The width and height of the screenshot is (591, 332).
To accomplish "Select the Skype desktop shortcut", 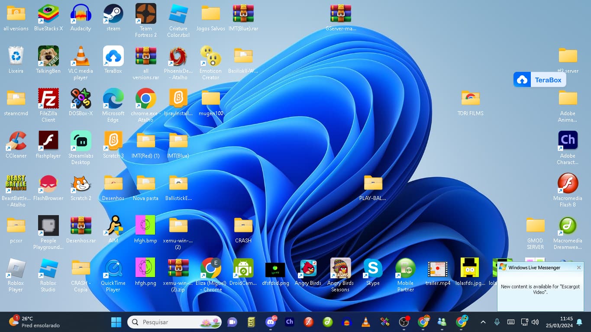I will point(373,269).
